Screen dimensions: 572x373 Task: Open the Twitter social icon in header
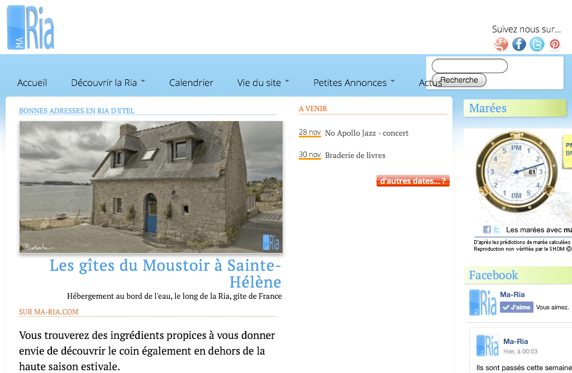click(537, 44)
